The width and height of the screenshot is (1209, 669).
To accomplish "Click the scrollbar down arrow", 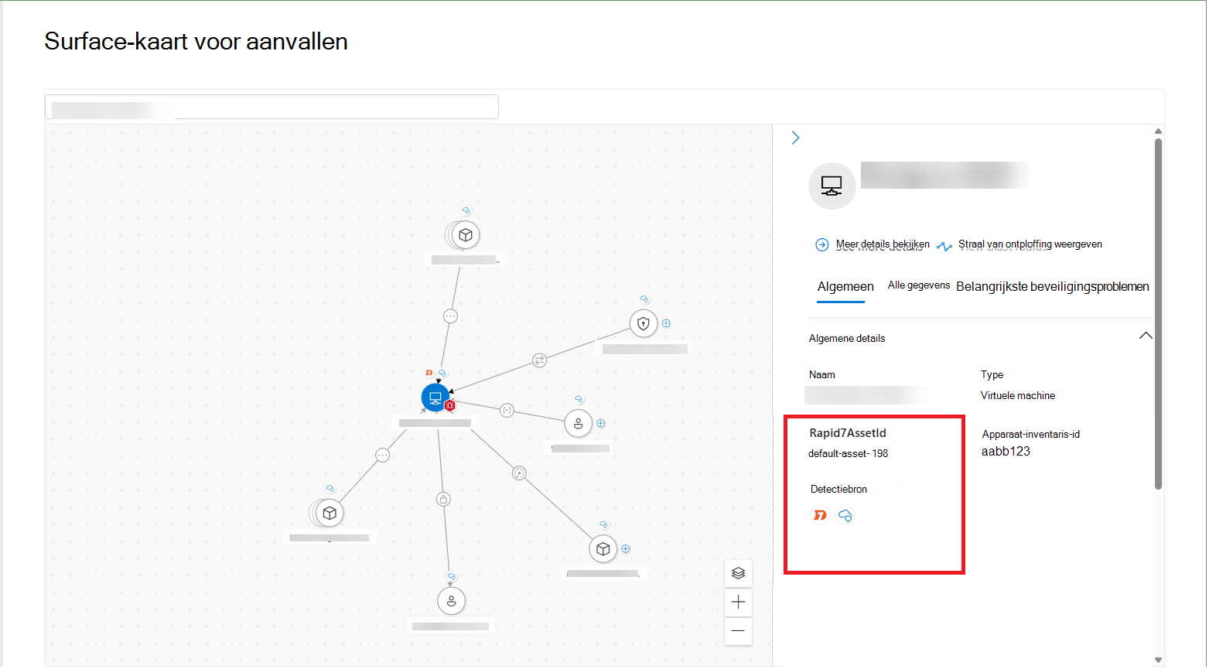I will [x=1158, y=660].
